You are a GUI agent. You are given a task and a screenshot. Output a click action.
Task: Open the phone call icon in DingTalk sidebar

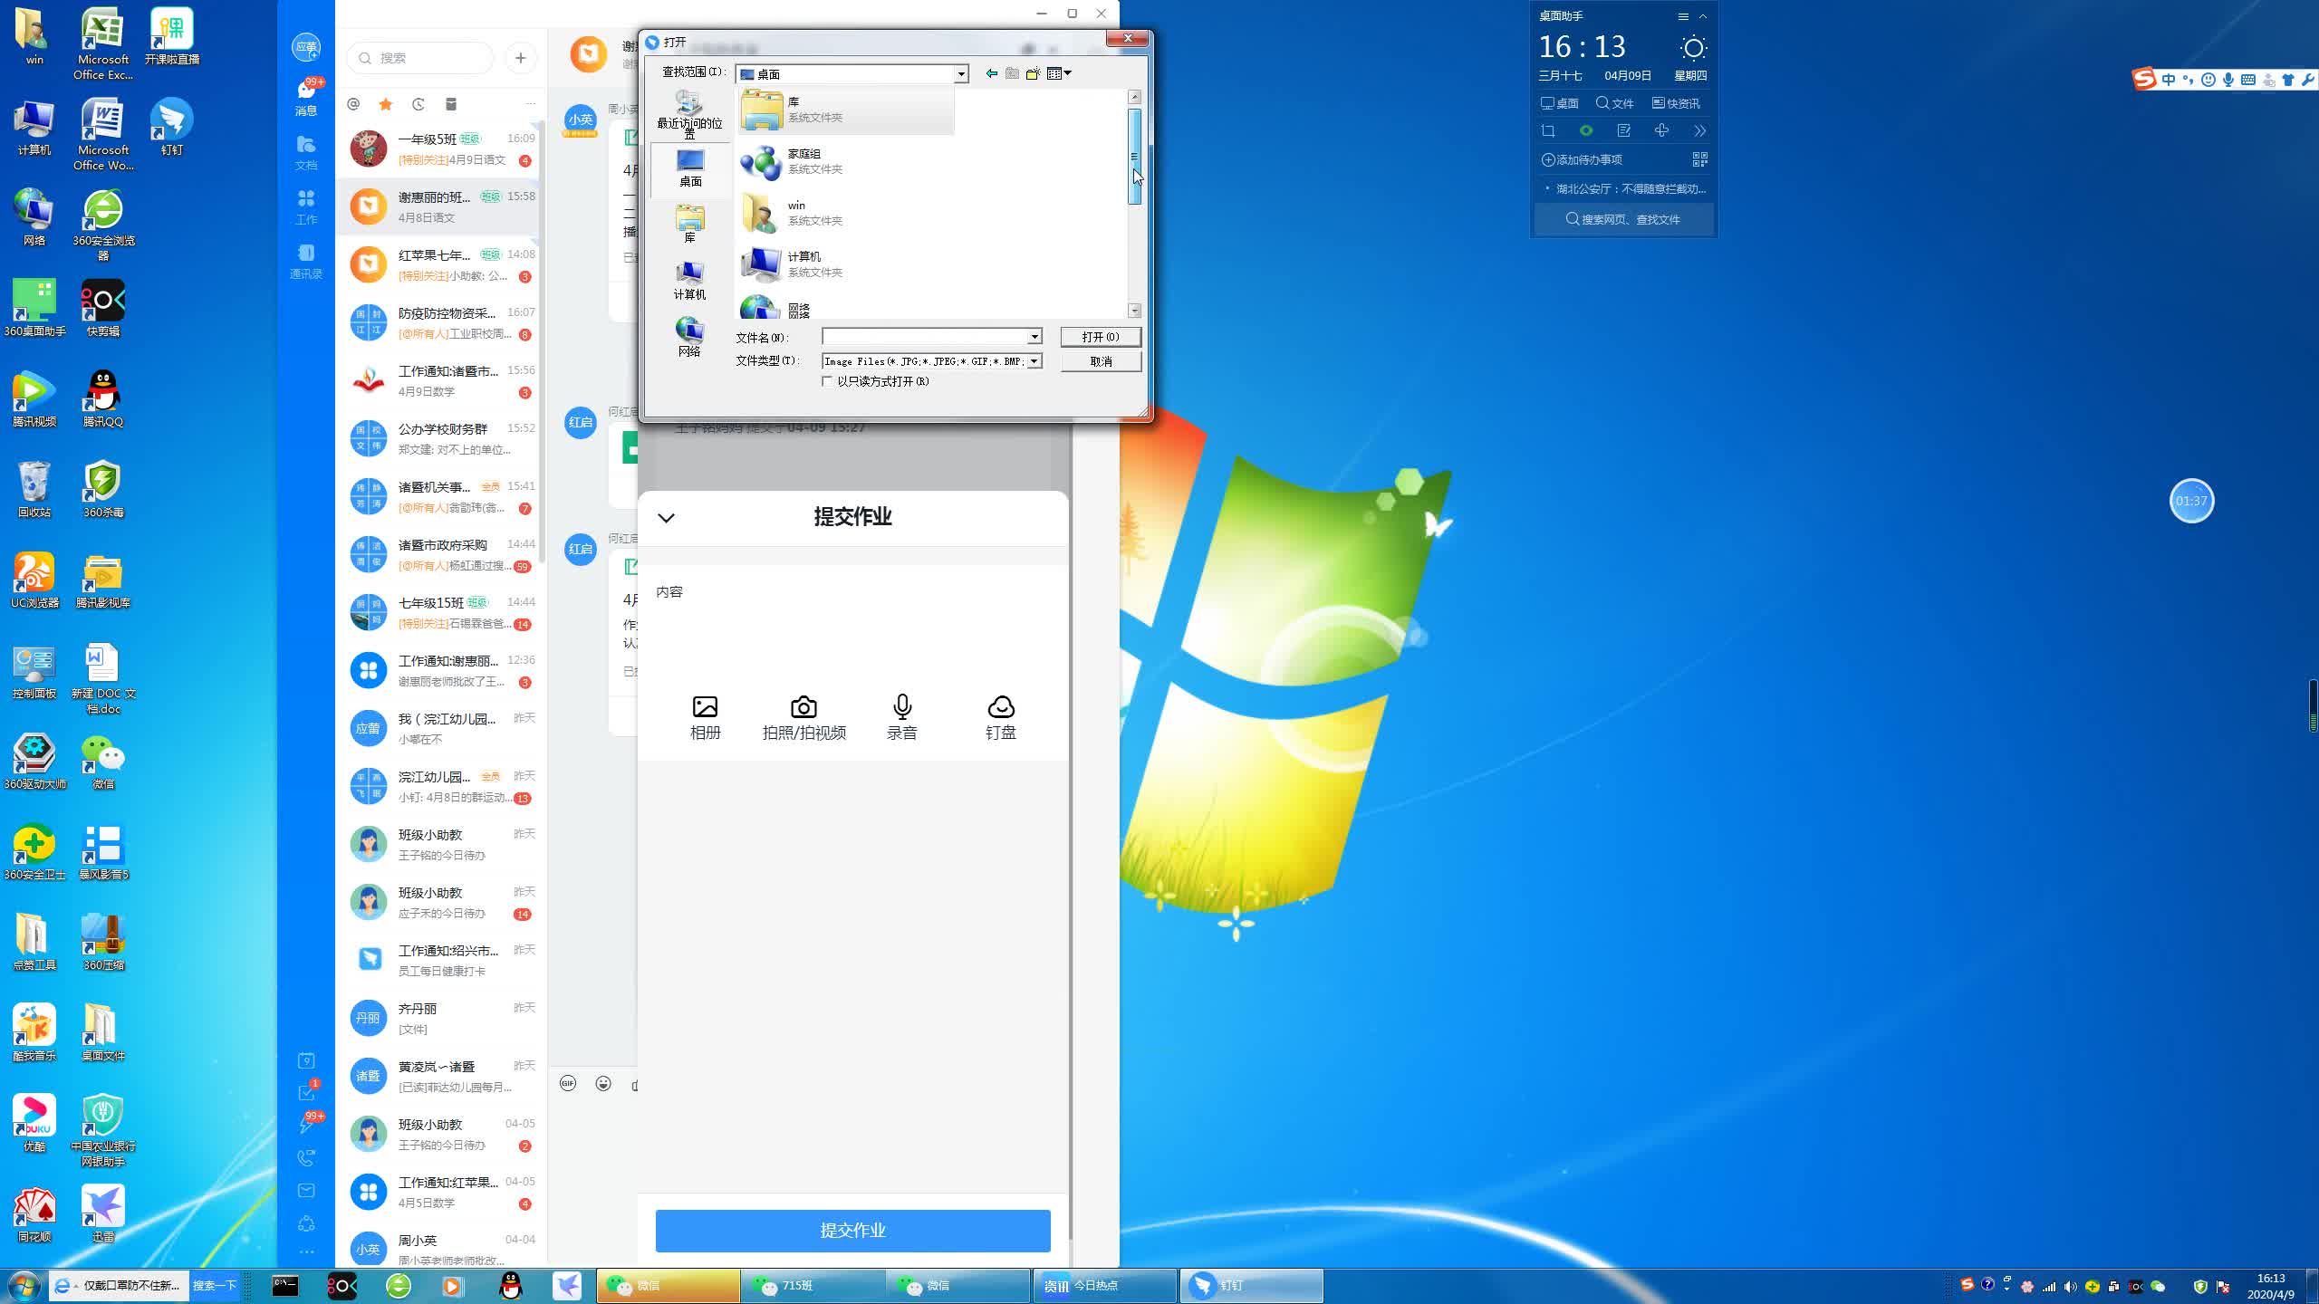tap(306, 1157)
